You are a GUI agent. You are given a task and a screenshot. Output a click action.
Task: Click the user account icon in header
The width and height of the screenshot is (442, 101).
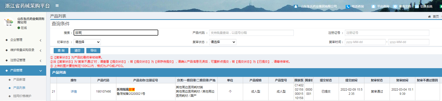295,6
